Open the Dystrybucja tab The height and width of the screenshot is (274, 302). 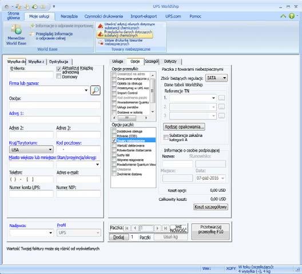[59, 62]
